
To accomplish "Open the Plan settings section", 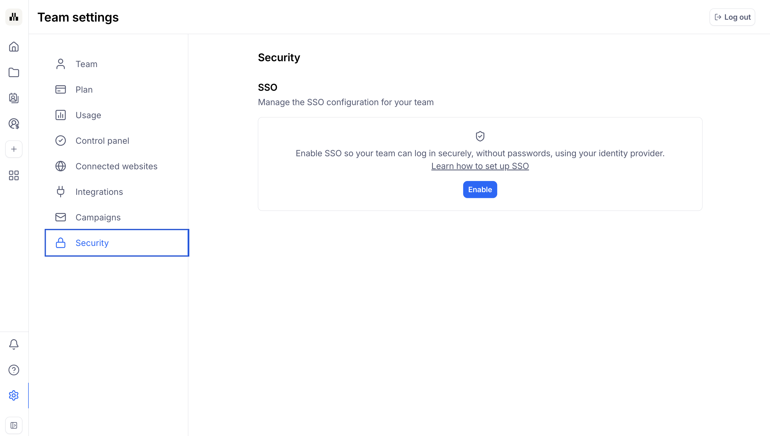I will coord(84,89).
